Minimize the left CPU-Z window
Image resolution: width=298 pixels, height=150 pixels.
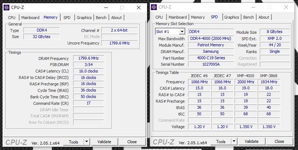coord(106,8)
